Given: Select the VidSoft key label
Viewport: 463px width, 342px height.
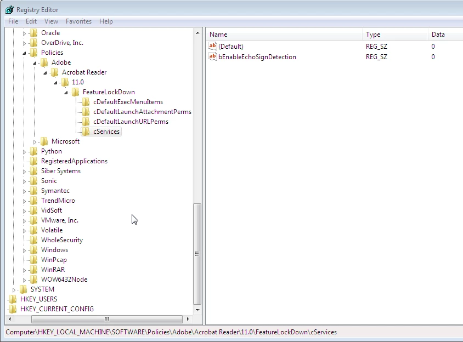Looking at the screenshot, I should coord(52,210).
